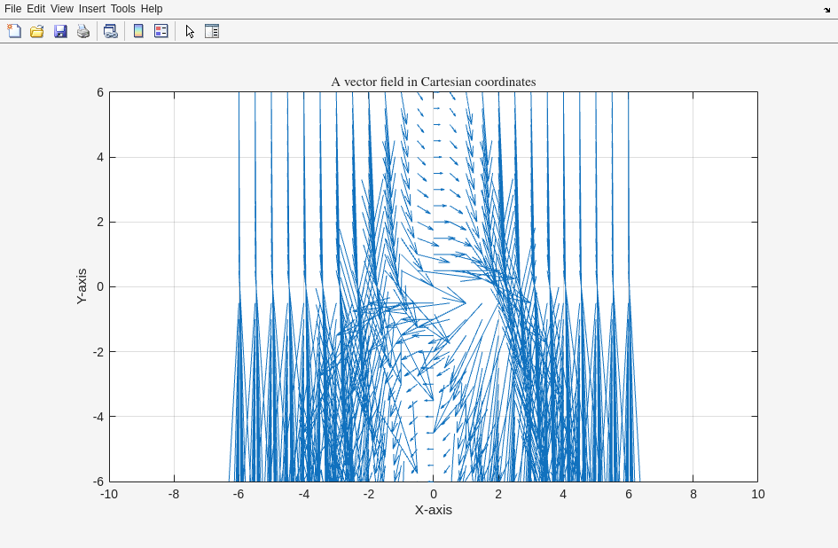This screenshot has width=838, height=548.
Task: Click x-axis tick label -10
Action: point(109,494)
